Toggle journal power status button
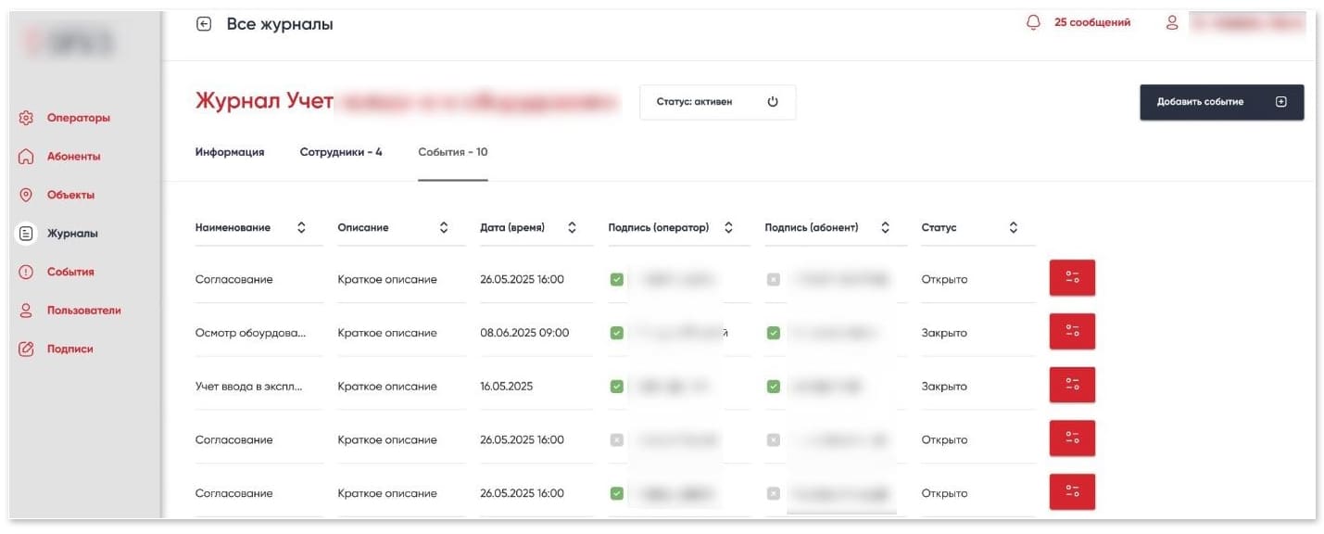Screen dimensions: 1324x534 [x=773, y=102]
